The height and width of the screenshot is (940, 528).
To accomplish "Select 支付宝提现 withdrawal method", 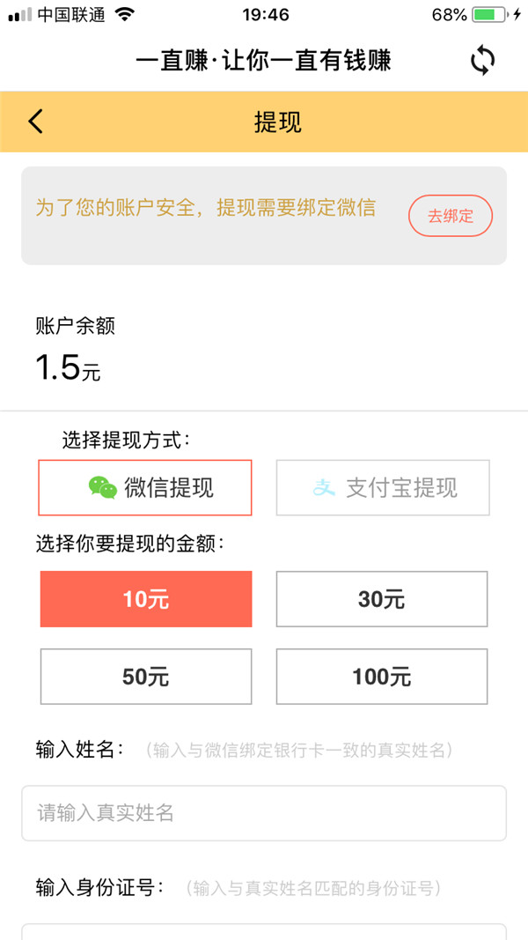I will tap(383, 487).
